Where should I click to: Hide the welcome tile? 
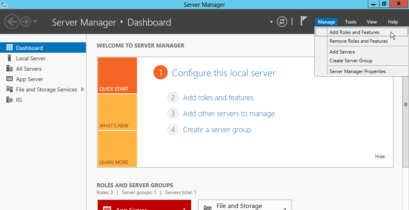point(380,156)
